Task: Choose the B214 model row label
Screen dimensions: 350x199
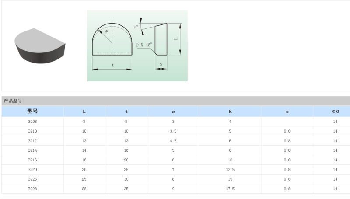Action: pos(32,150)
